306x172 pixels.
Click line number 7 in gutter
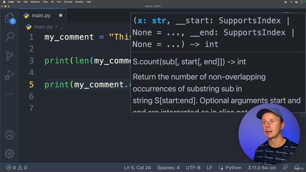click(x=32, y=108)
